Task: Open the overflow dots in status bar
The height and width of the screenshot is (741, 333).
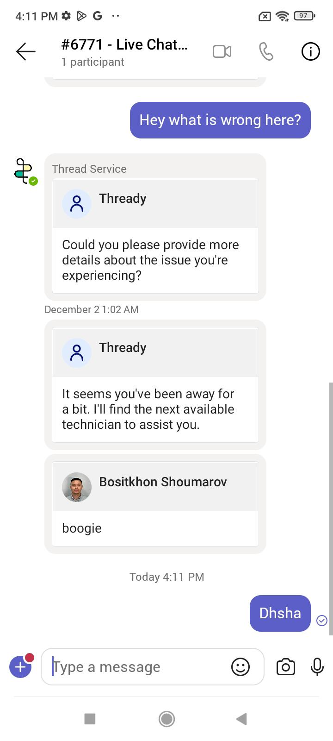Action: [115, 15]
